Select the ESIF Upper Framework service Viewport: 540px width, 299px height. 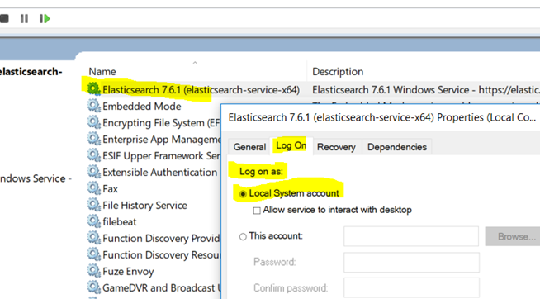[x=161, y=156]
